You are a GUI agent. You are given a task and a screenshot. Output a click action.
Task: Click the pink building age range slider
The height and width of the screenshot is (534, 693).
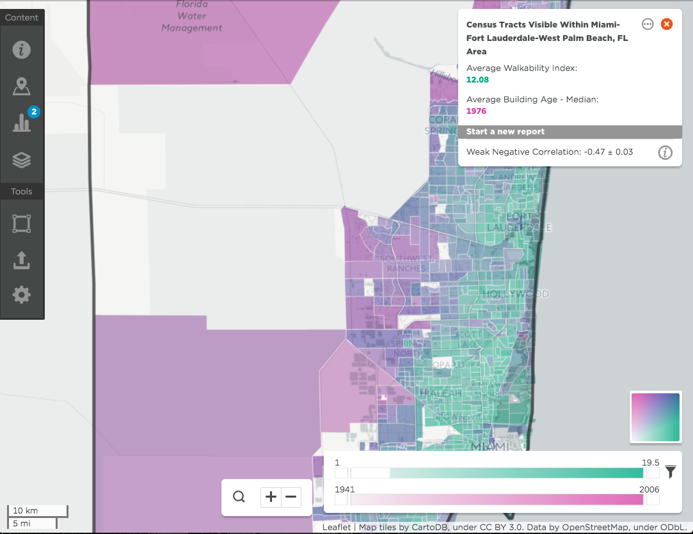[x=497, y=499]
